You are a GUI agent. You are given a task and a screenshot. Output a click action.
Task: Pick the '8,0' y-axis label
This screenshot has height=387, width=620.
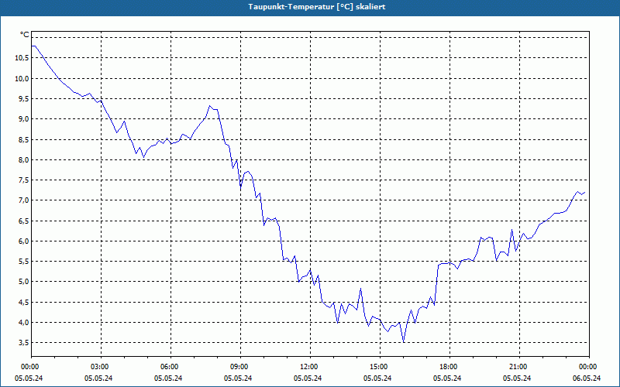click(23, 160)
